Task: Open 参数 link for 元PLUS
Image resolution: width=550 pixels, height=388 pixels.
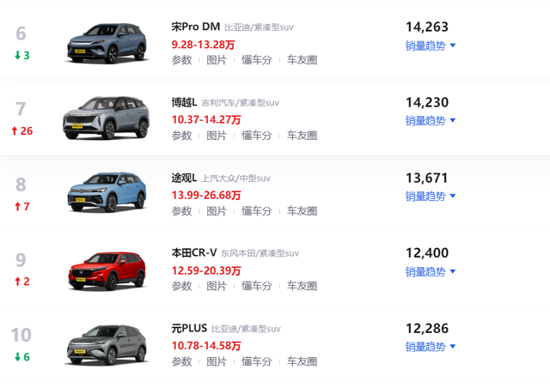Action: (x=181, y=361)
